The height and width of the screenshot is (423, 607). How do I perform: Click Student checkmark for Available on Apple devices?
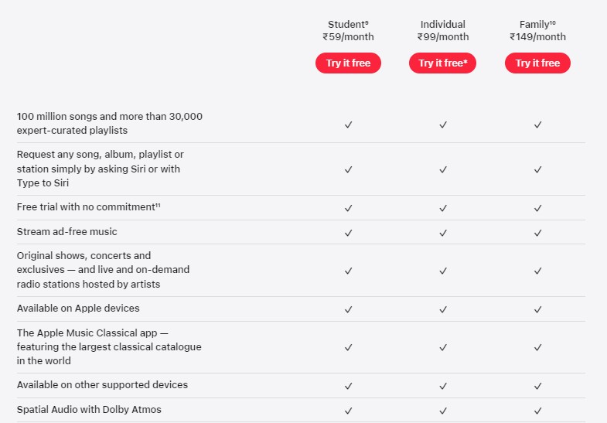tap(349, 309)
